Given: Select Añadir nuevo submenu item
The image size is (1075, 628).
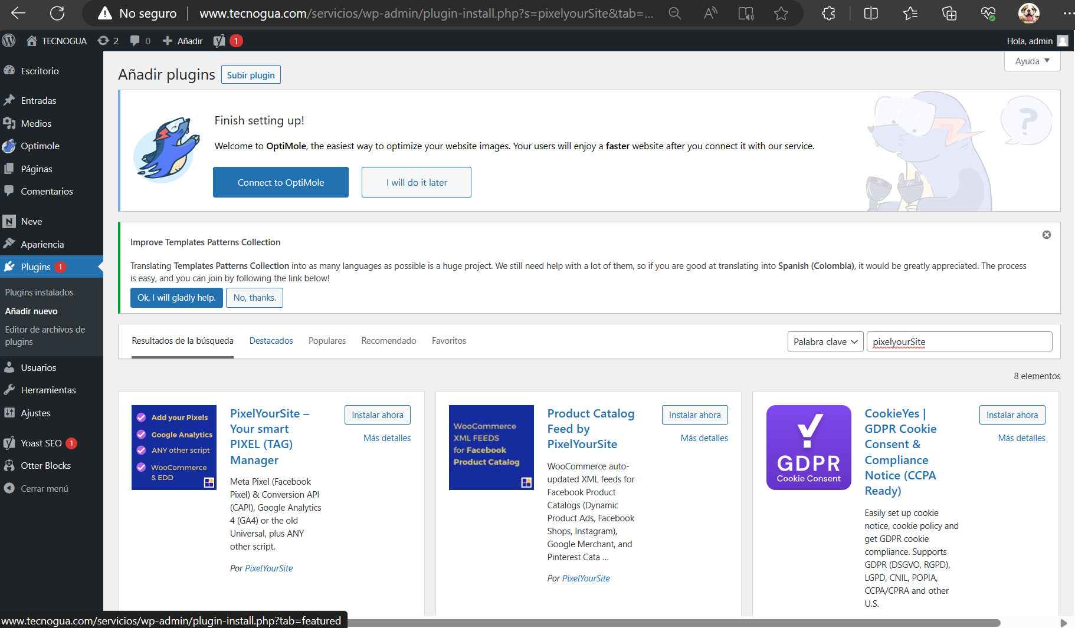Looking at the screenshot, I should [31, 311].
